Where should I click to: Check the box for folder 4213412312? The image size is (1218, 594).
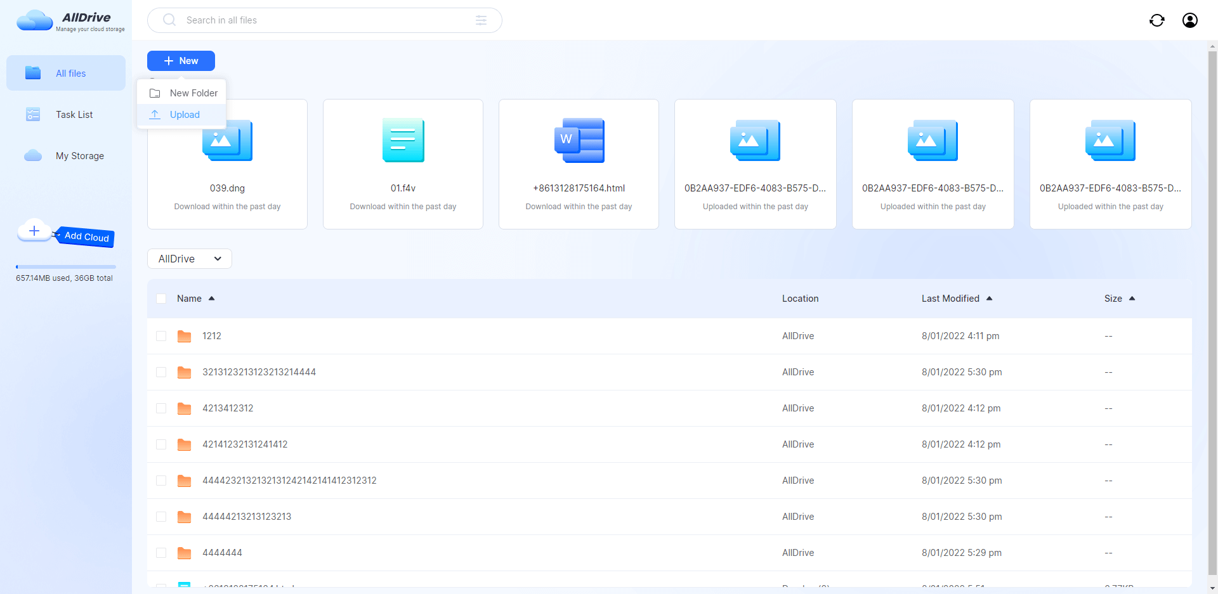point(161,408)
